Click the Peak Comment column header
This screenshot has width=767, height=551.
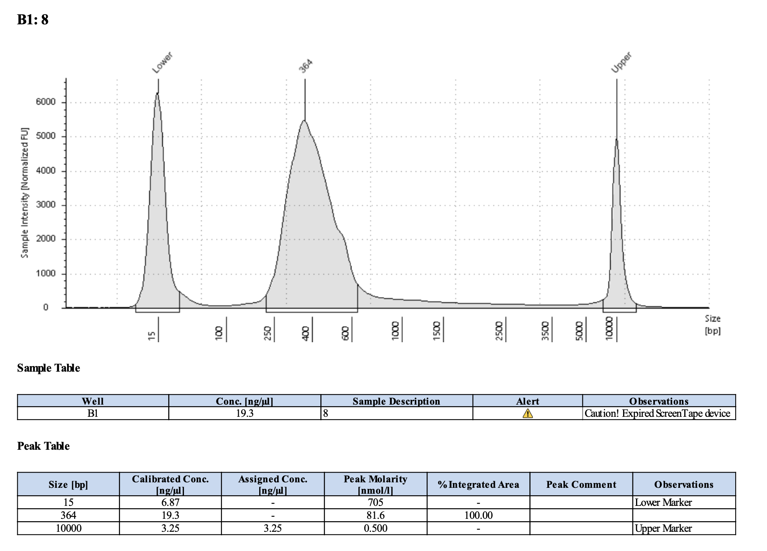click(581, 484)
